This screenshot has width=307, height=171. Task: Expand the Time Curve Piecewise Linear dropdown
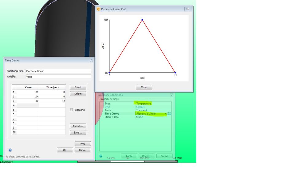click(166, 114)
